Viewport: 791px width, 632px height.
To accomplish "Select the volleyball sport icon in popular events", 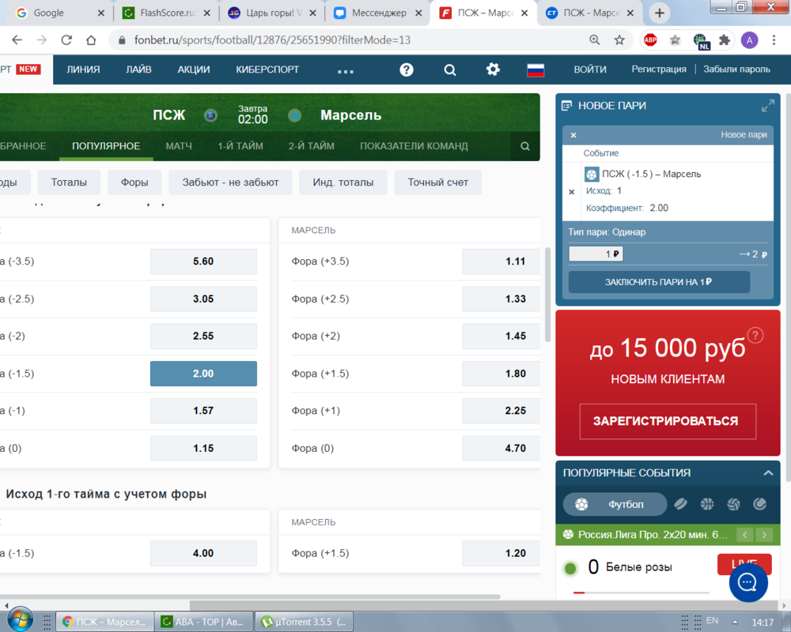I will [x=733, y=504].
